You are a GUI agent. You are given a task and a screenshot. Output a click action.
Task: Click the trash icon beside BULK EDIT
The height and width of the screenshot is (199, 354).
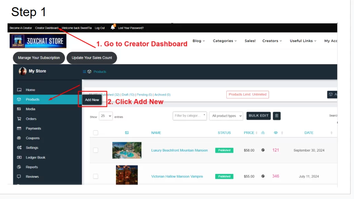coord(277,116)
